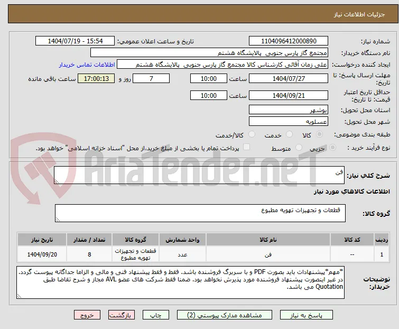The image size is (399, 329).
Task: Click remaining days field showing 7
Action: (151, 78)
